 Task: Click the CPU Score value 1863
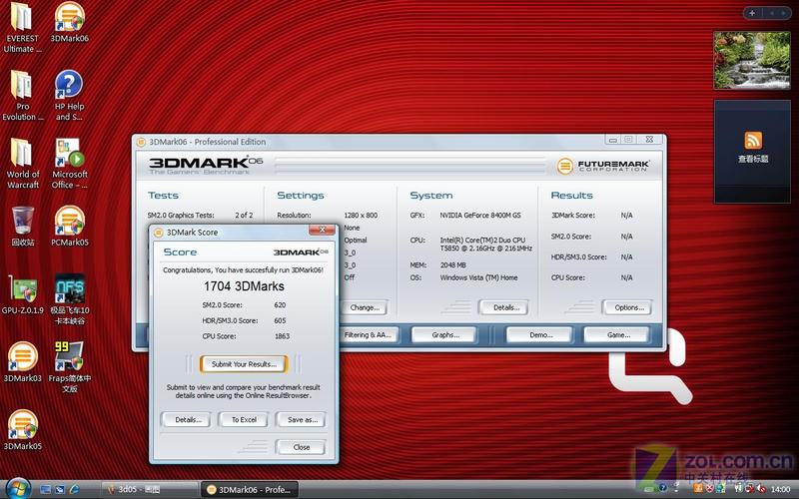click(x=282, y=336)
